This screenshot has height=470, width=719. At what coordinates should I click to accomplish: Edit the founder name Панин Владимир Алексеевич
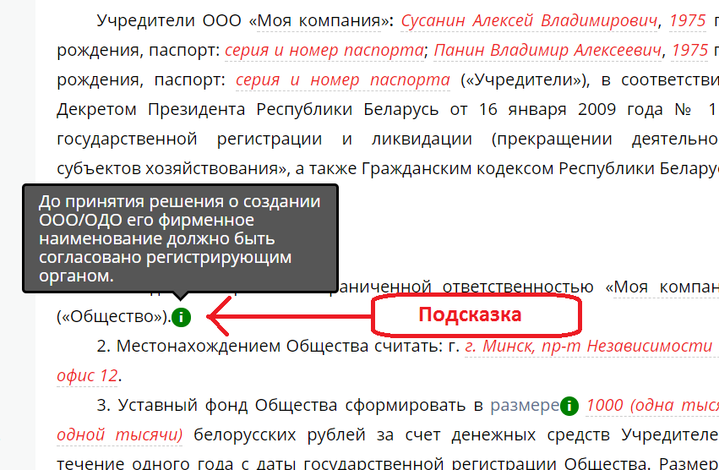click(x=547, y=51)
